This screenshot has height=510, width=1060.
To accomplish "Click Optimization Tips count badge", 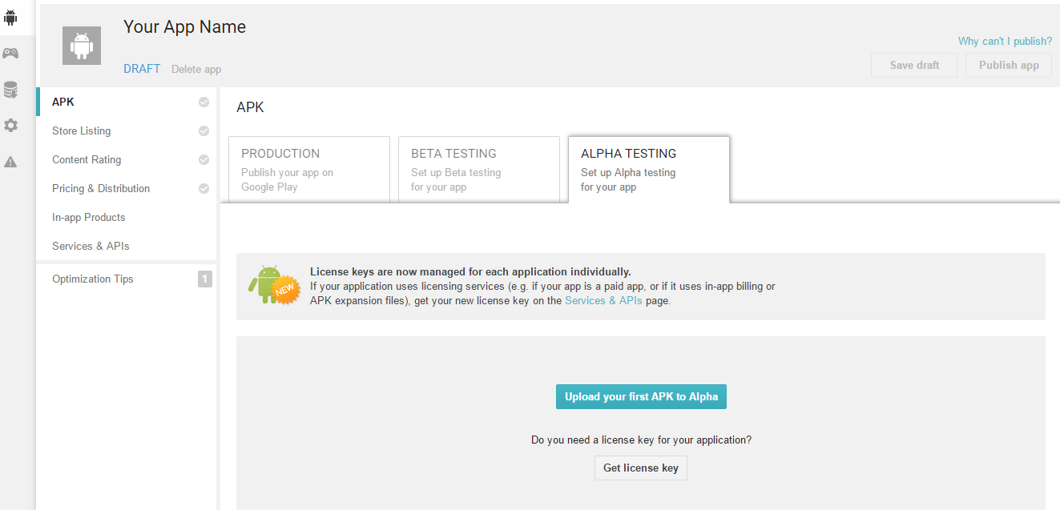I will click(x=205, y=279).
